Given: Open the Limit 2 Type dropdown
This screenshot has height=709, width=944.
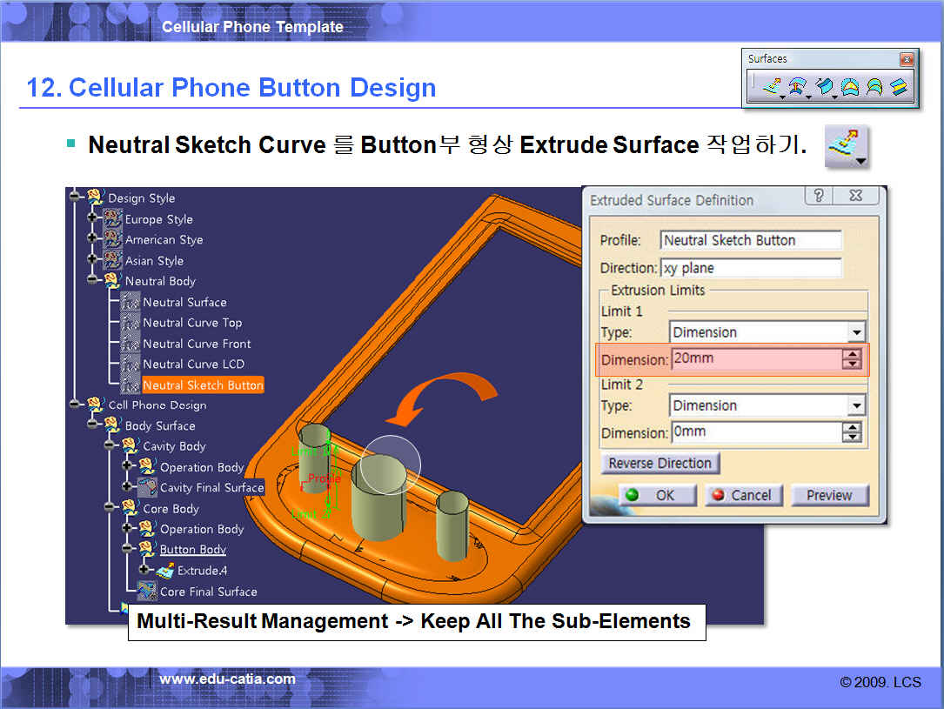Looking at the screenshot, I should click(857, 405).
